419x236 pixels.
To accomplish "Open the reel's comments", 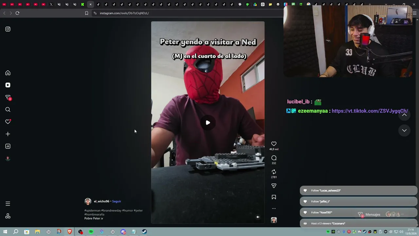I will [274, 158].
